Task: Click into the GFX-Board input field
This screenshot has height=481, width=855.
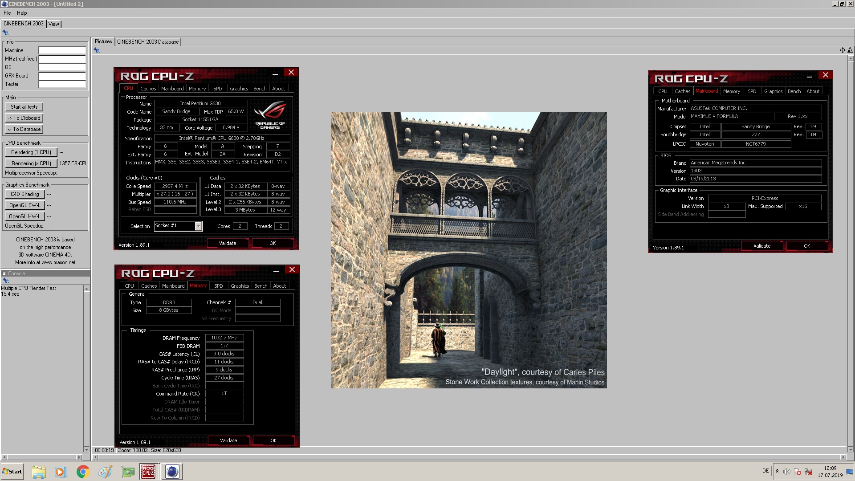Action: click(62, 76)
